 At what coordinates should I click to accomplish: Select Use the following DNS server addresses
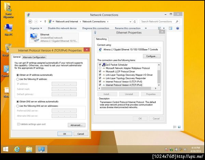[x=18, y=106]
